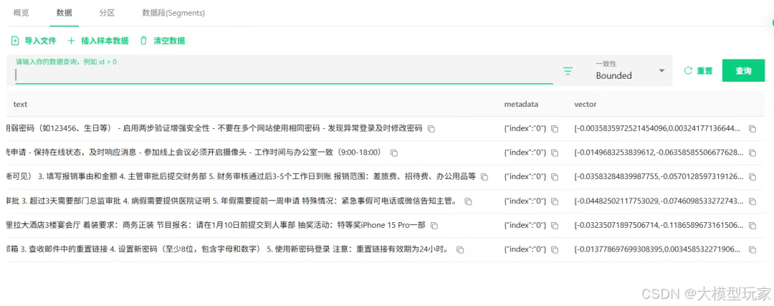Select the row text about 设置新密码
Image resolution: width=774 pixels, height=306 pixels.
click(x=228, y=249)
